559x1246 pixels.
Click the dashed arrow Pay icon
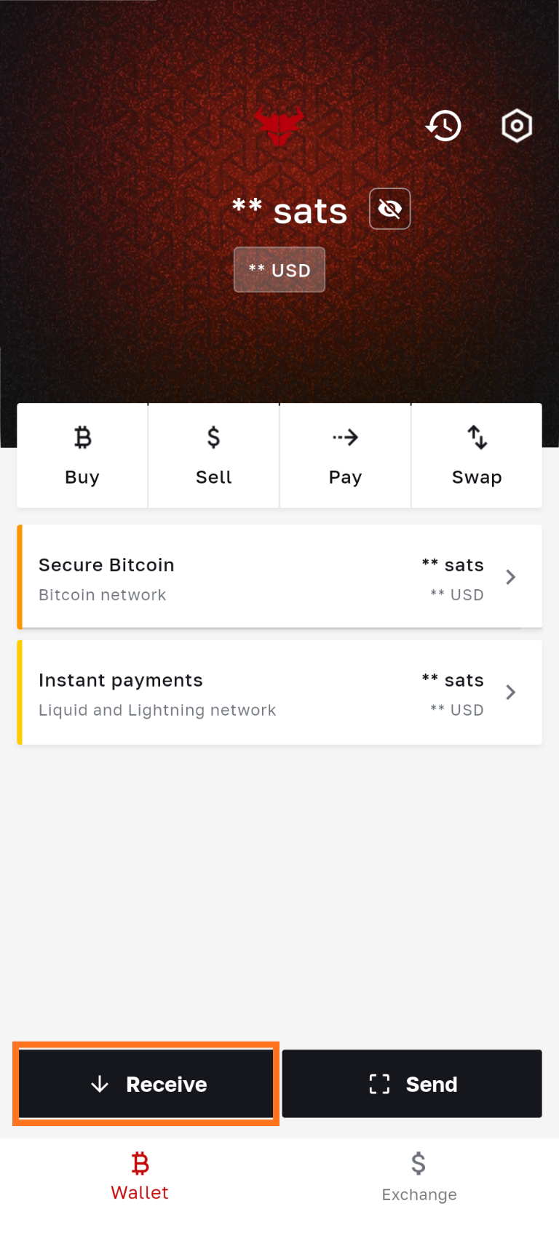(345, 437)
